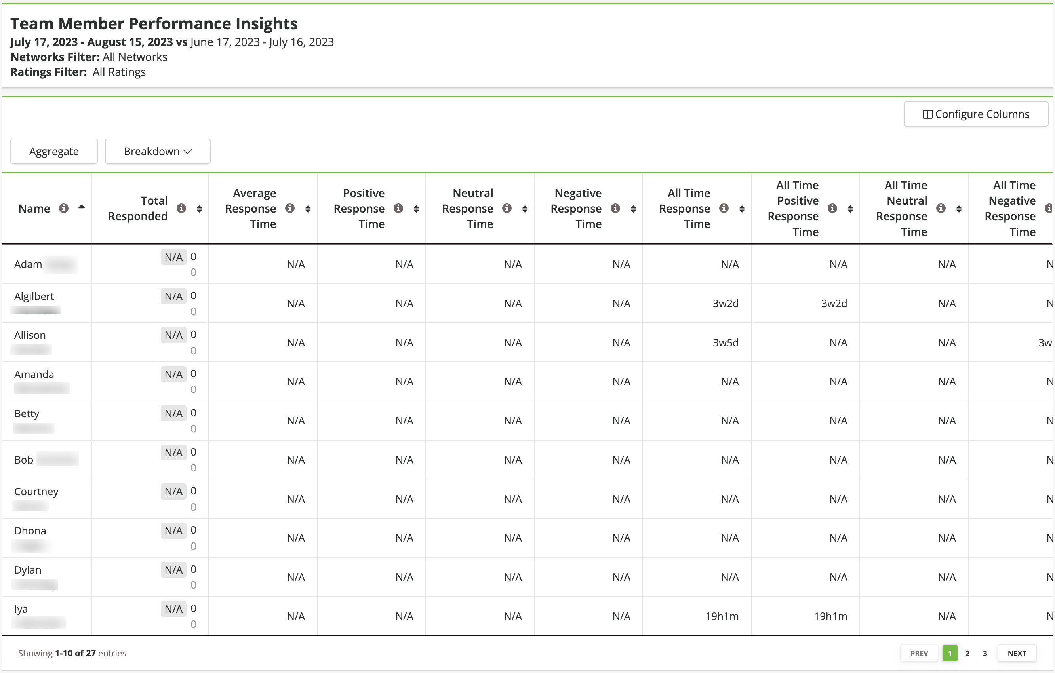Select team member Adam's name

click(28, 264)
